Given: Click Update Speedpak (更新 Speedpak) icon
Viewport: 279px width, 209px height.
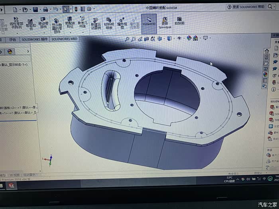Looking at the screenshot, I should (x=165, y=21).
